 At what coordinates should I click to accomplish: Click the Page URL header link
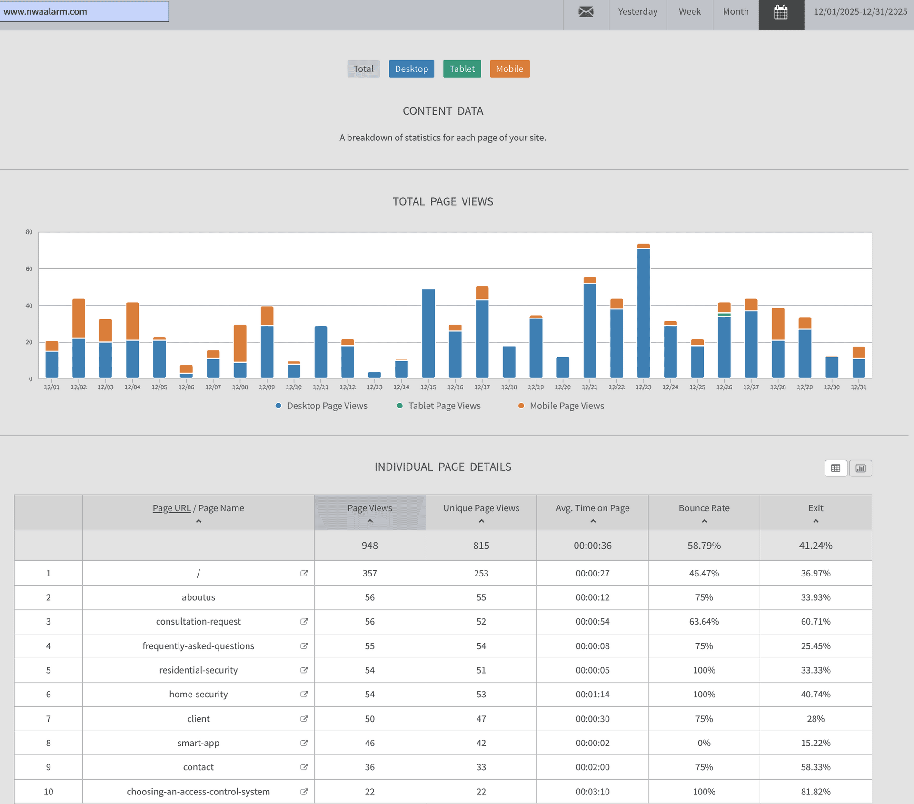pos(171,508)
